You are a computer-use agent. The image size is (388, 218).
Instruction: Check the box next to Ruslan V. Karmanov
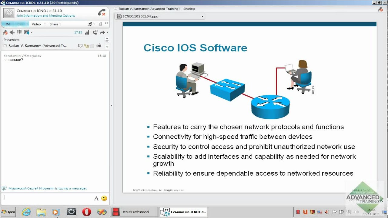(5, 46)
